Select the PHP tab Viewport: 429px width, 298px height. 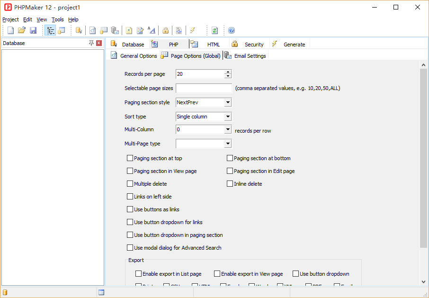point(168,45)
